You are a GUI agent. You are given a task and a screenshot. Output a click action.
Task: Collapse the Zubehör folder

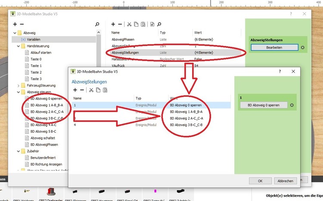[19, 151]
